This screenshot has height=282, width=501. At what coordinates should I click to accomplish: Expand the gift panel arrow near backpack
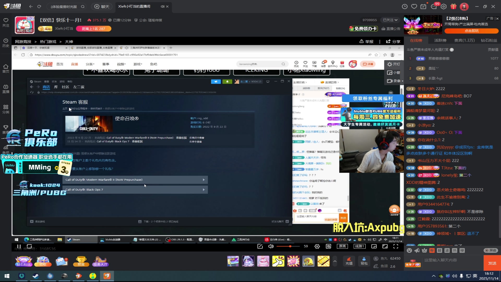335,261
